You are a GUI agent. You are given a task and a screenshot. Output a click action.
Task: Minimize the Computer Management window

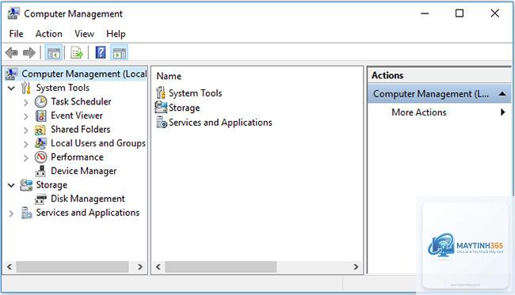click(x=425, y=13)
